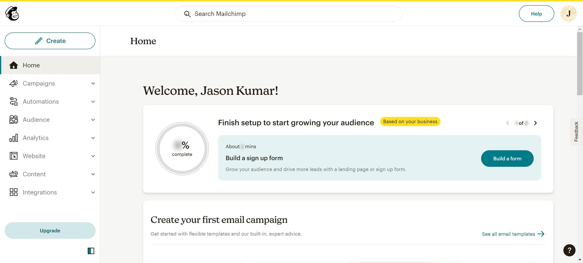Click the Audience people icon
This screenshot has height=263, width=583.
click(13, 120)
